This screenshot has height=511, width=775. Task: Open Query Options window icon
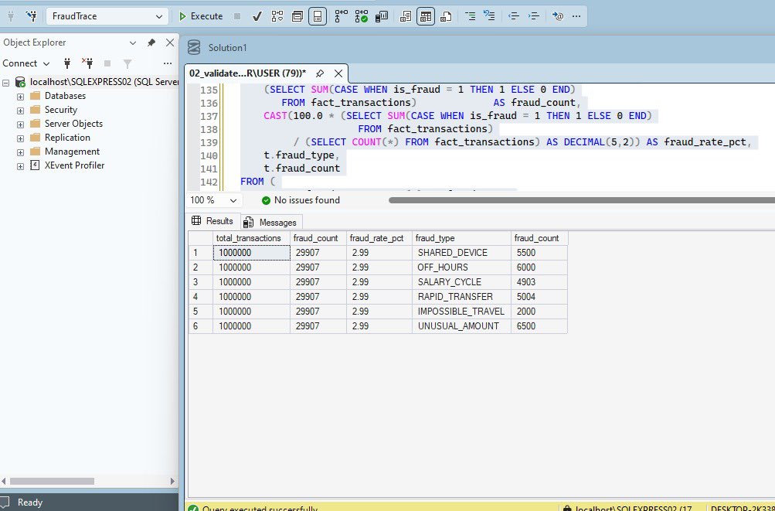coord(297,16)
